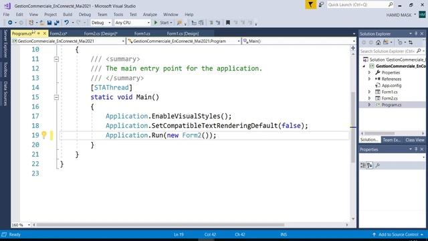Switch to the Form2.cs [Design]* tab
Screen dimensions: 428x241
point(100,33)
